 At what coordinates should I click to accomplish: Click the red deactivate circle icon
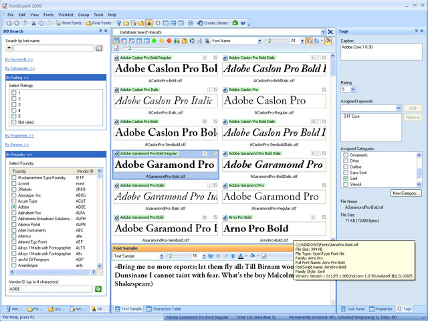[x=169, y=41]
